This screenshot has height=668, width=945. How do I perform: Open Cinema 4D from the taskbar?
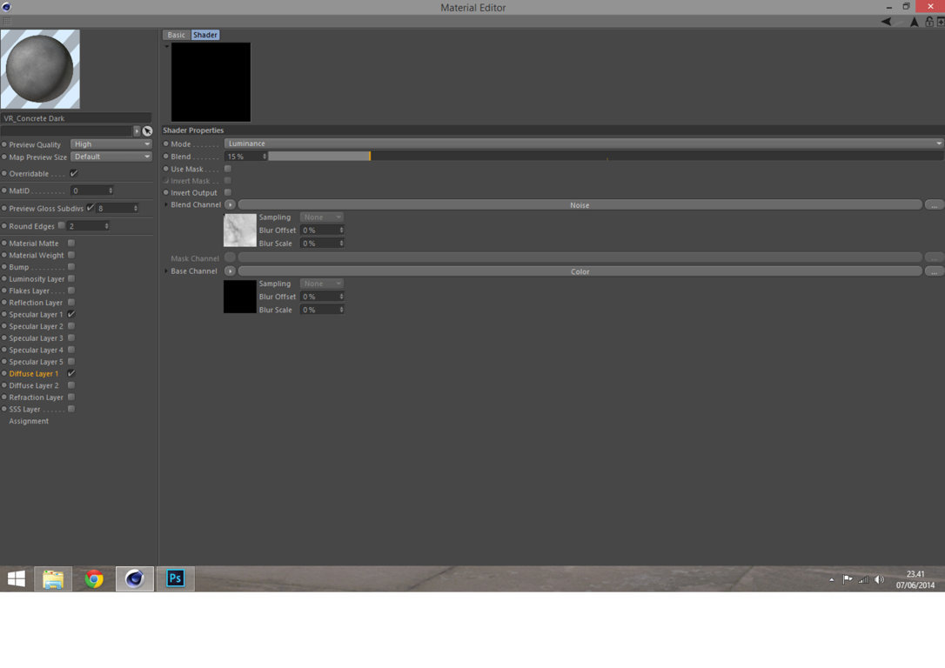click(134, 579)
